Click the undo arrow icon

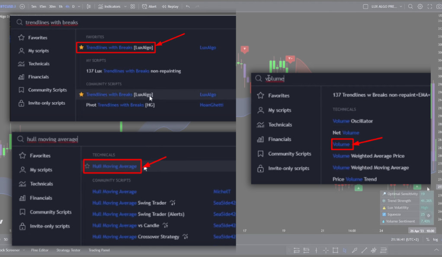coord(188,6)
